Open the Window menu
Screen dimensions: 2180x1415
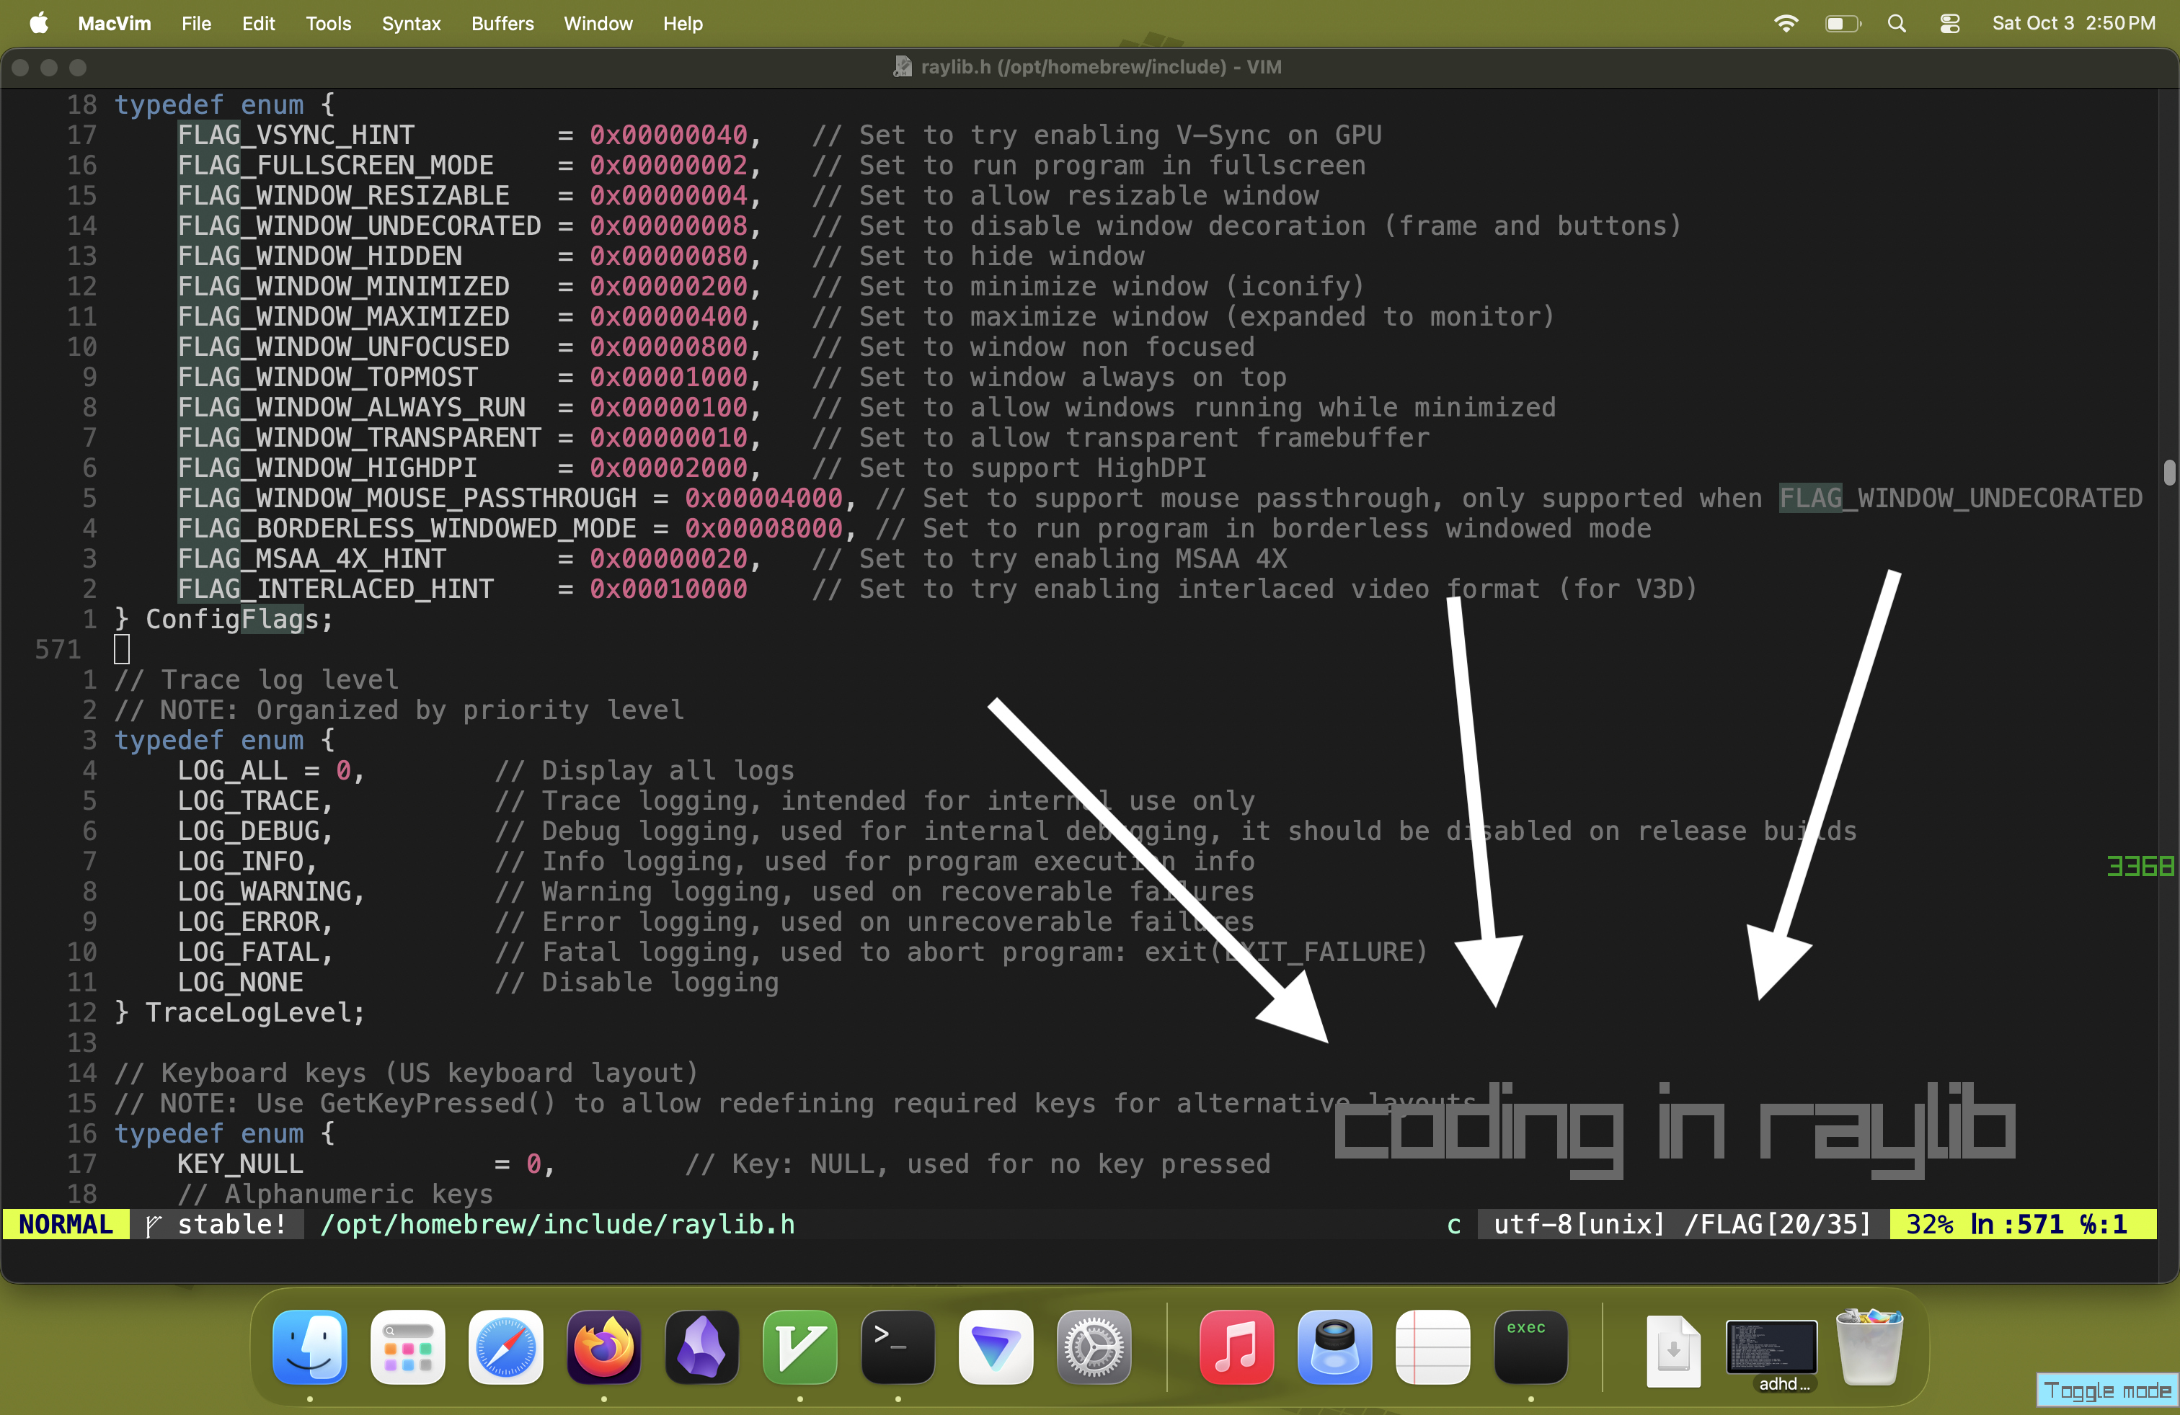(x=598, y=23)
